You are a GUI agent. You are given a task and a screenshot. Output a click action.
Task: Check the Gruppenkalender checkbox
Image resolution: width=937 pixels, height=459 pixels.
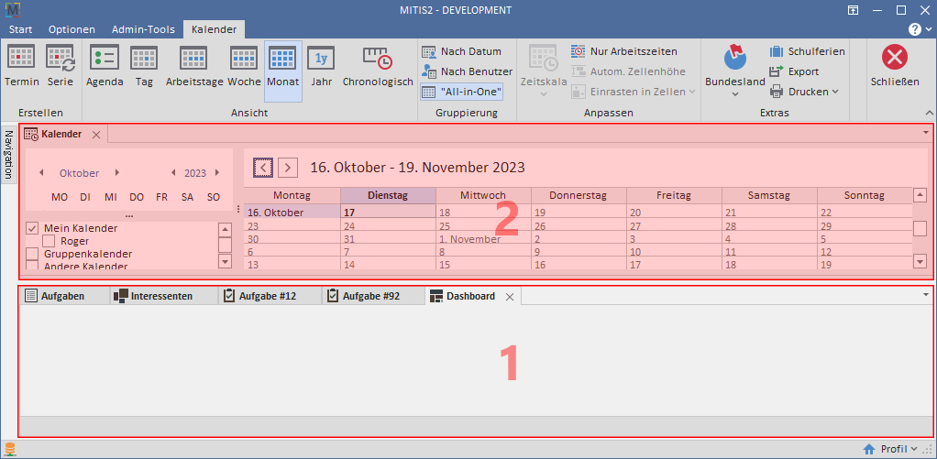click(x=32, y=254)
